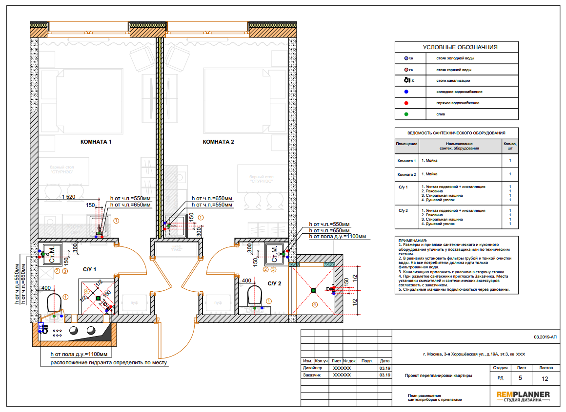Click the 1 520 dimension label
This screenshot has height=412, width=566.
coord(68,197)
